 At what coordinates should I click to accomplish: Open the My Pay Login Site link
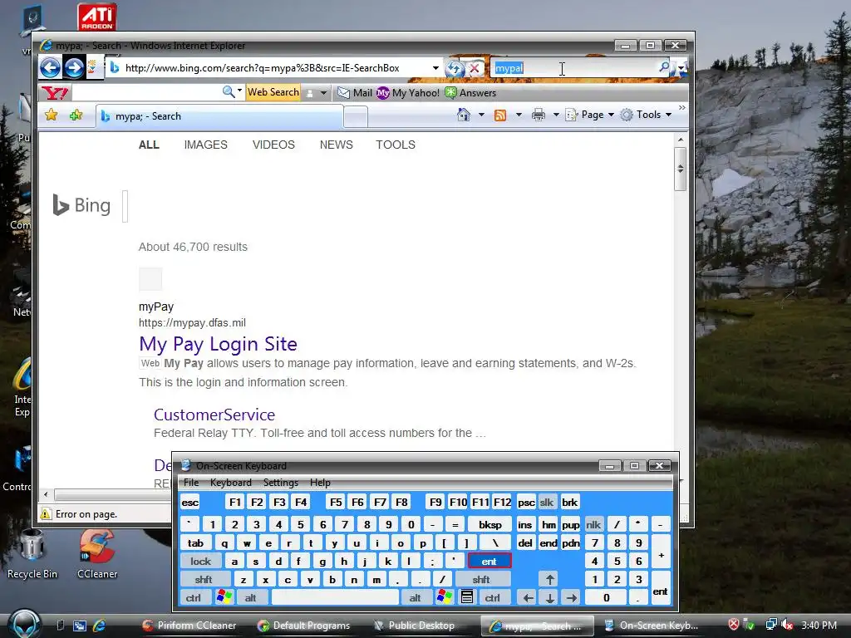219,344
